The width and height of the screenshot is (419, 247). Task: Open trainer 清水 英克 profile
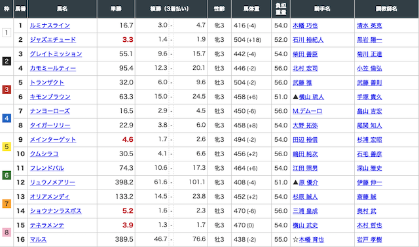(x=369, y=25)
